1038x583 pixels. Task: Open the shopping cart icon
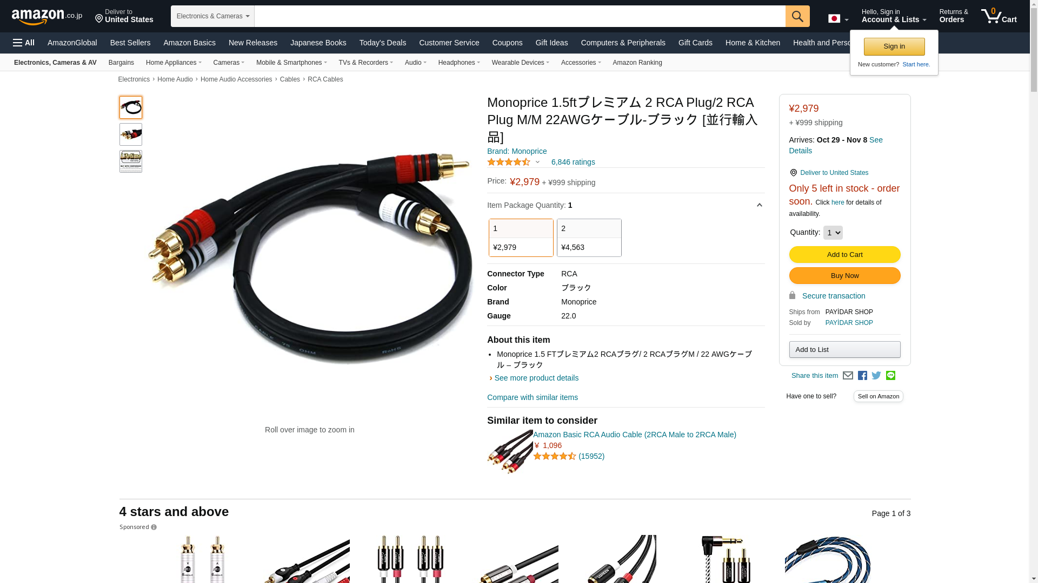(x=999, y=16)
